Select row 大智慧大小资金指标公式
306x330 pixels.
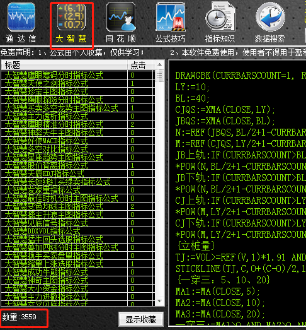[77, 288]
